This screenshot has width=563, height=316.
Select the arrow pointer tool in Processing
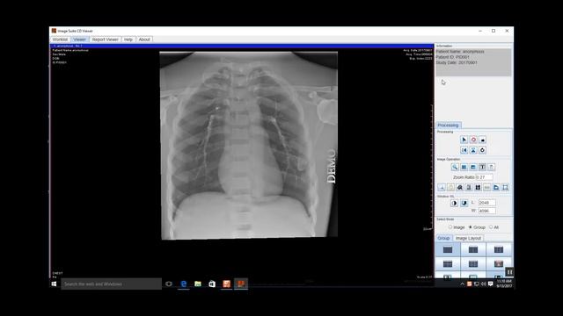coord(464,140)
